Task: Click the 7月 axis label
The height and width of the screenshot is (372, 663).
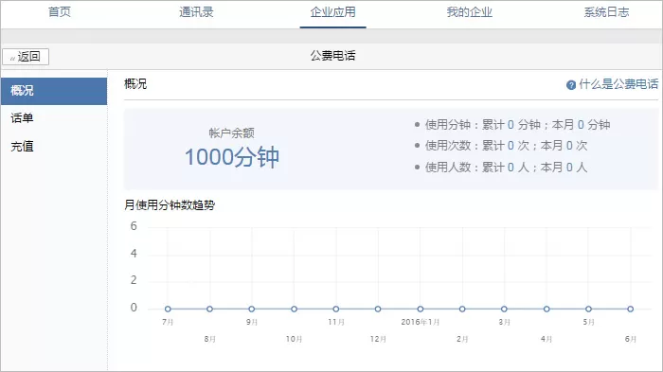Action: point(168,322)
